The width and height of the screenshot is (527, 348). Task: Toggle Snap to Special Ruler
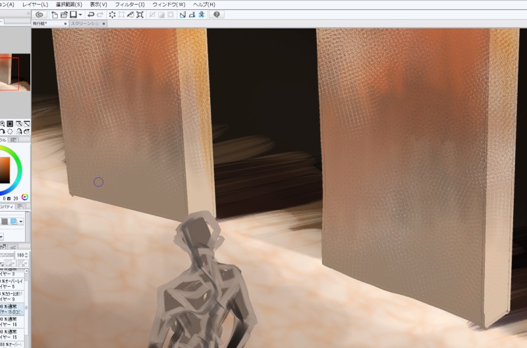click(x=192, y=14)
